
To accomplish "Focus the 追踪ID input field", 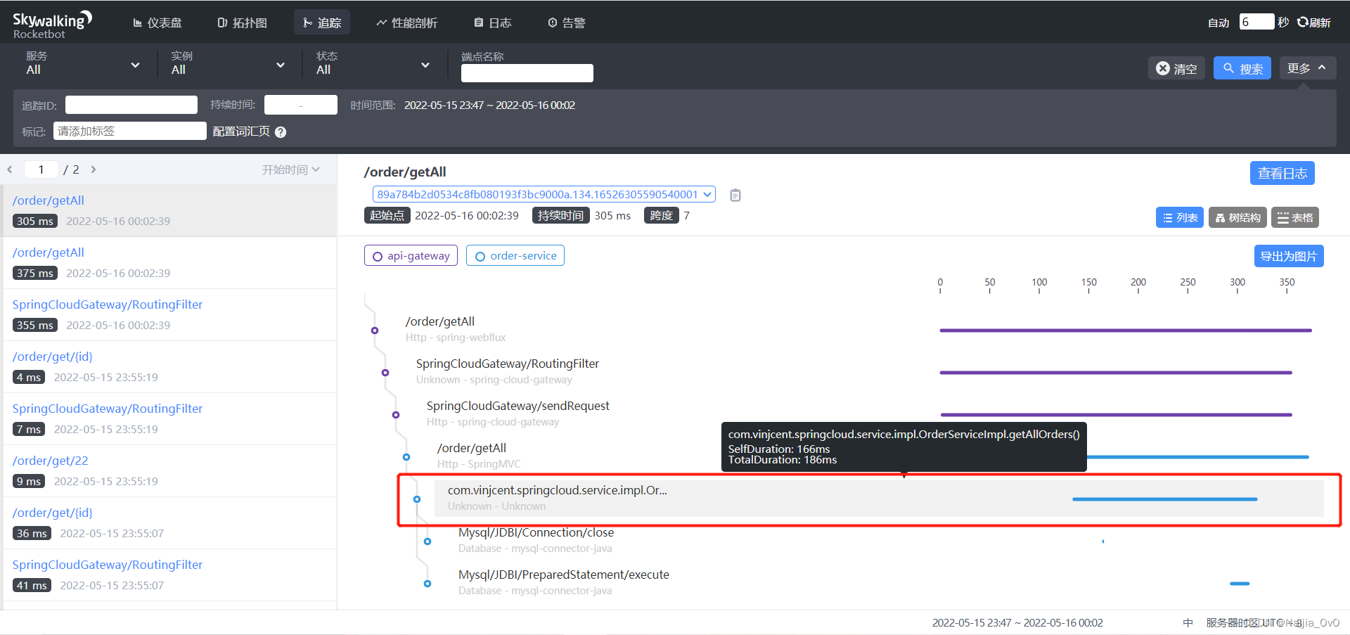I will (131, 105).
